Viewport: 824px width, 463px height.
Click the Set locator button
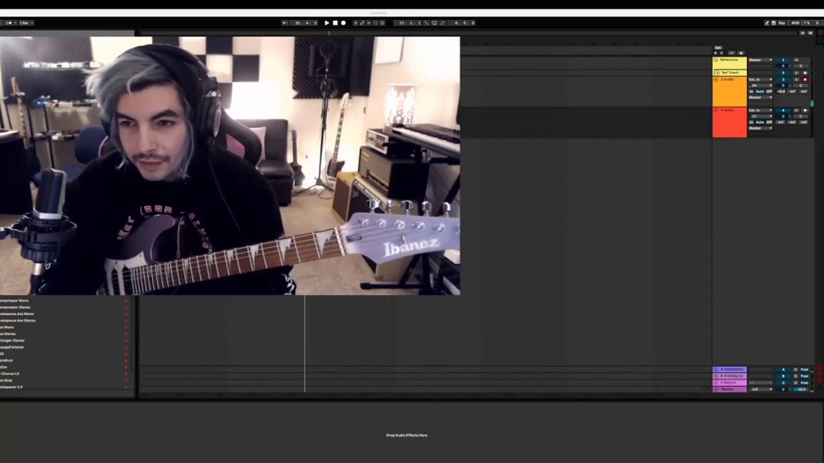pos(718,48)
